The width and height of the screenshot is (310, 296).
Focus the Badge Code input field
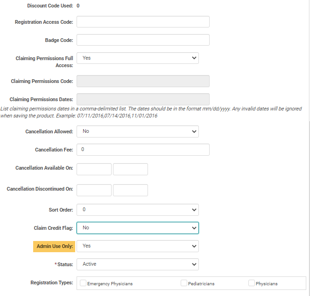[143, 40]
